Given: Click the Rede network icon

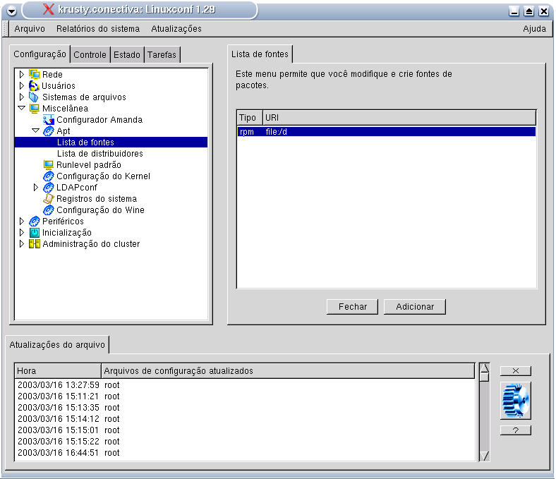Looking at the screenshot, I should (35, 74).
